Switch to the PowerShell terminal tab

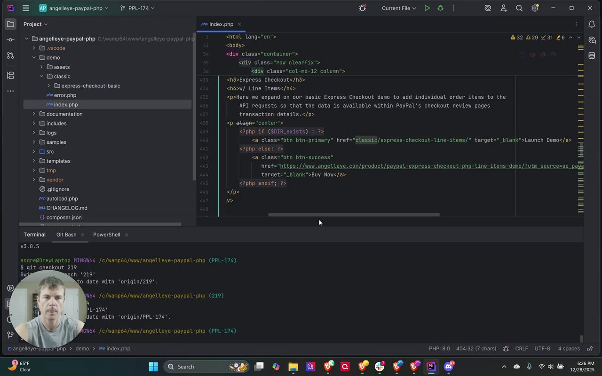[x=106, y=235]
